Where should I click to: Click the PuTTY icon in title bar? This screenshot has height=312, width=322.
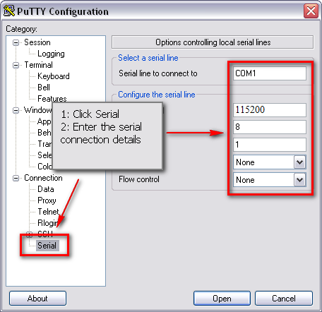9,11
